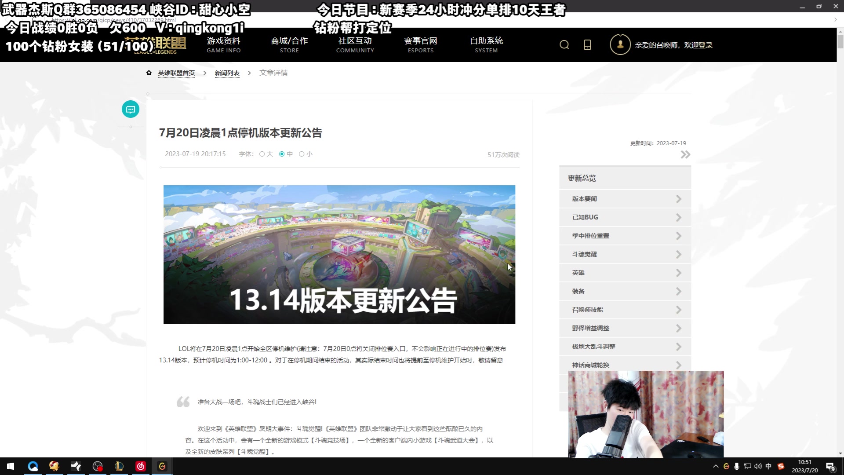Viewport: 844px width, 475px height.
Task: Click the microphone tray icon
Action: 737,466
